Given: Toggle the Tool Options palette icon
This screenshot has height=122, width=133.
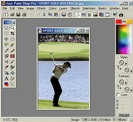Looking at the screenshot, I should [x=83, y=15].
